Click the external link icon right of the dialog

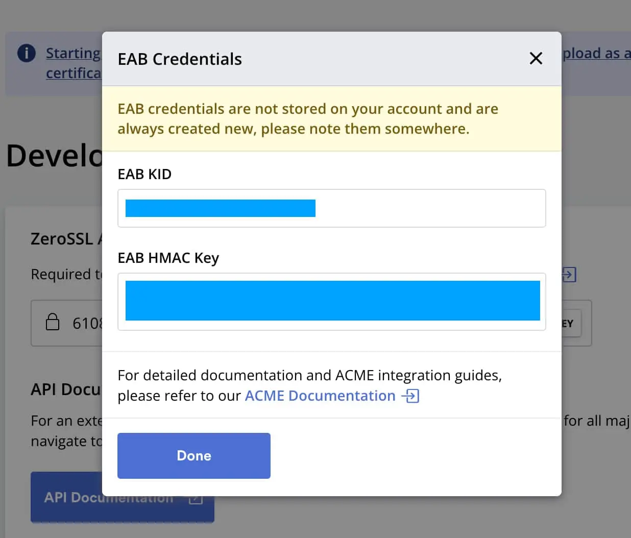(569, 275)
